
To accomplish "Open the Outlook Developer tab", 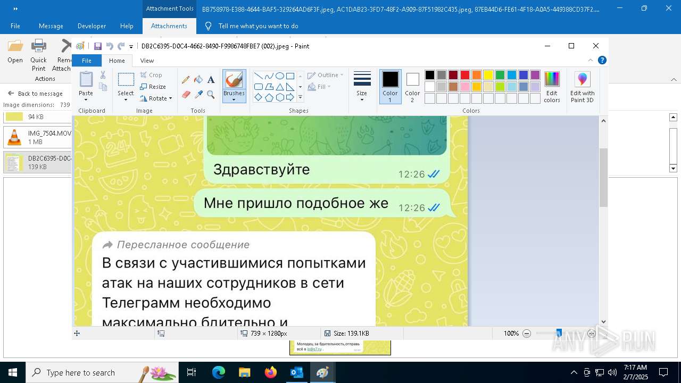I will point(92,26).
